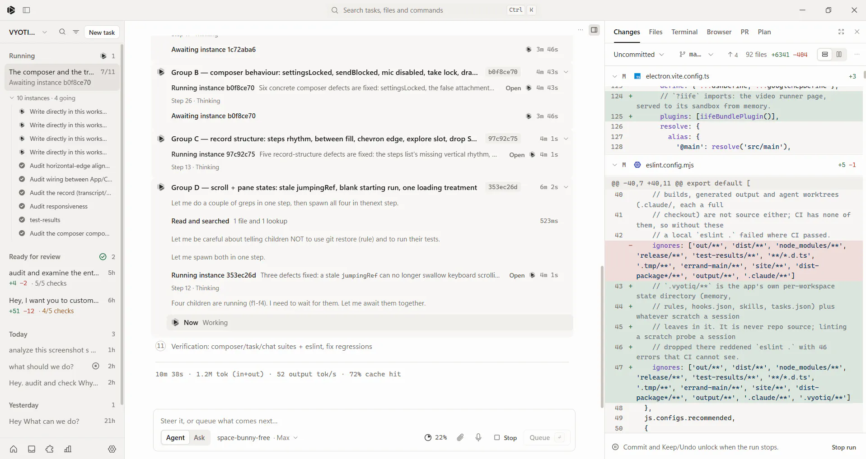Image resolution: width=866 pixels, height=459 pixels.
Task: Collapse Group B section chevron
Action: click(566, 72)
